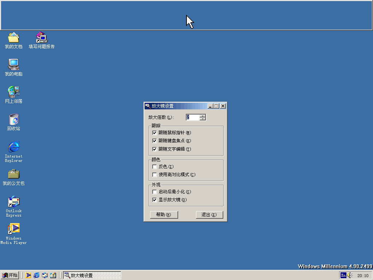Click the magnifier icon in dialog title bar
The width and height of the screenshot is (373, 280).
148,106
